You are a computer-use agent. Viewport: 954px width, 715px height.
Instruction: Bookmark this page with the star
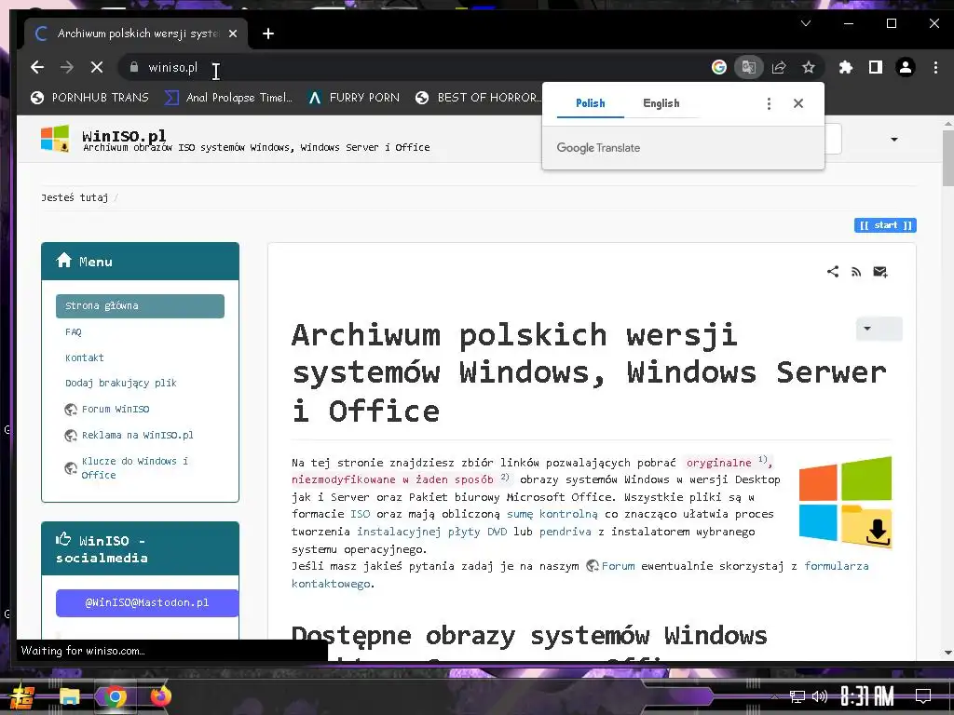click(x=808, y=67)
